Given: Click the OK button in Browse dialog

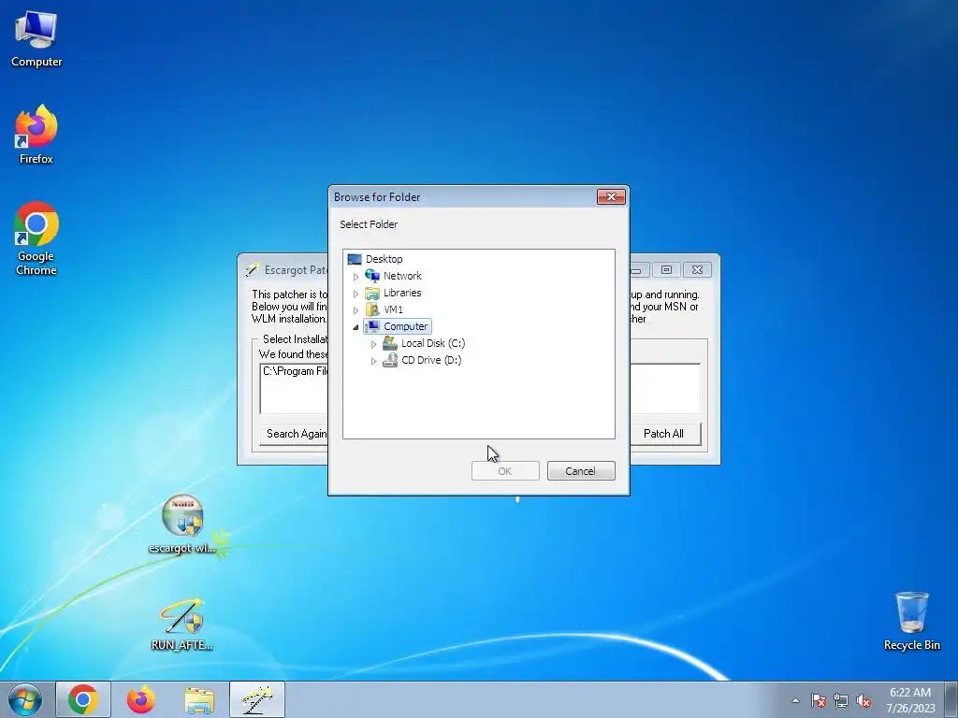Looking at the screenshot, I should pos(505,471).
